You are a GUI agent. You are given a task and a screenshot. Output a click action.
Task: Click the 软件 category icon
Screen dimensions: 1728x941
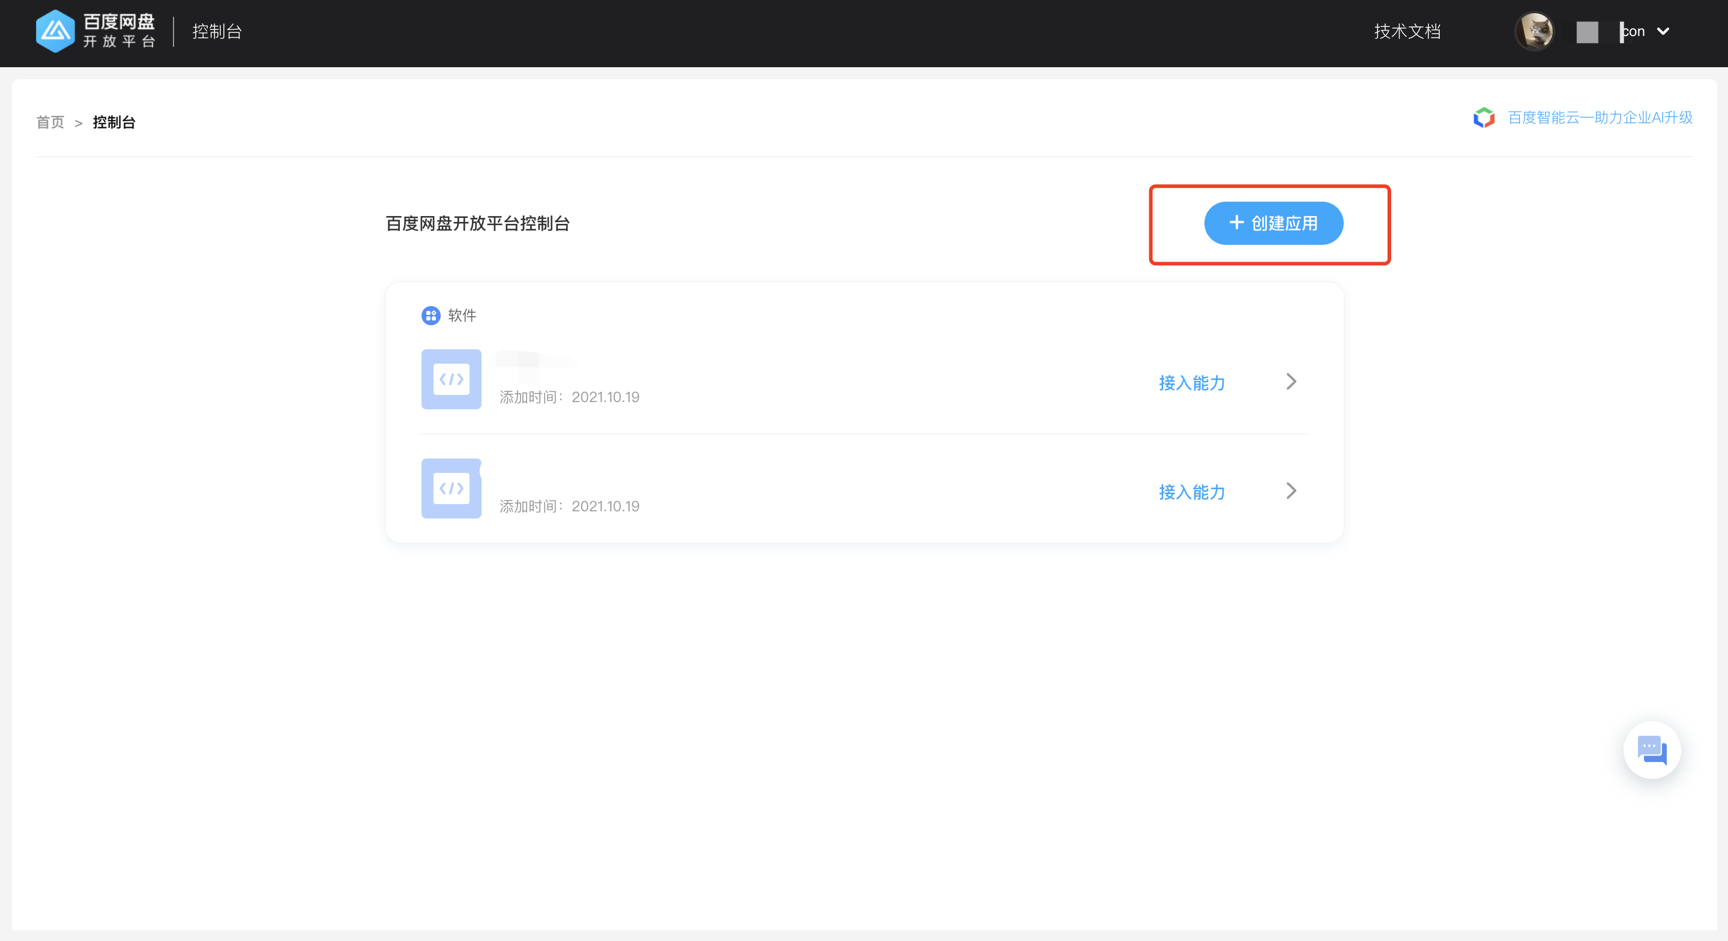click(430, 315)
